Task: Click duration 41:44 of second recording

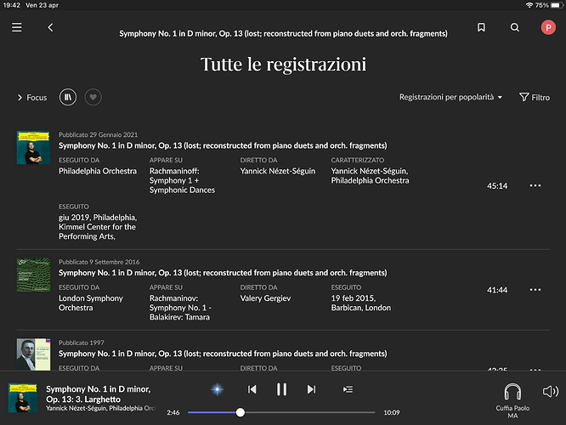Action: 497,290
